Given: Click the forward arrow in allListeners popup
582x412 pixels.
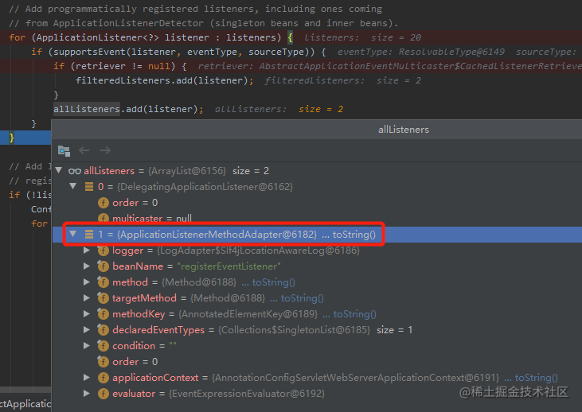Looking at the screenshot, I should click(x=105, y=150).
